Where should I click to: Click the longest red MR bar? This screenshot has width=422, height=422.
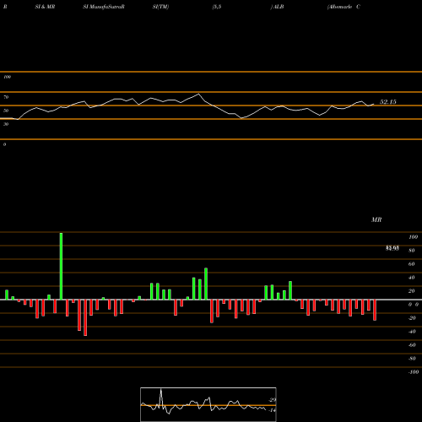coord(85,317)
